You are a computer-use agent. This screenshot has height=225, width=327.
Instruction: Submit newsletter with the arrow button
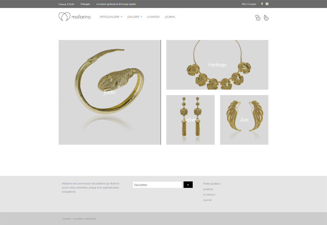[188, 185]
